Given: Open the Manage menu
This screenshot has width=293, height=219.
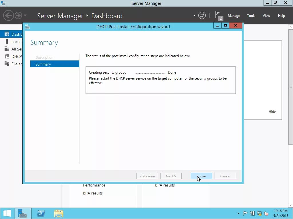Looking at the screenshot, I should coord(234,16).
